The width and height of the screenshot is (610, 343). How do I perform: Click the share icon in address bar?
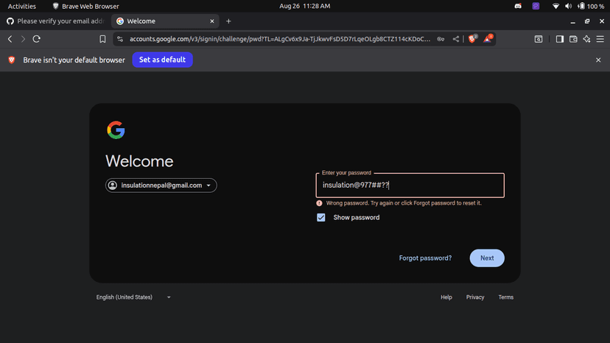456,39
